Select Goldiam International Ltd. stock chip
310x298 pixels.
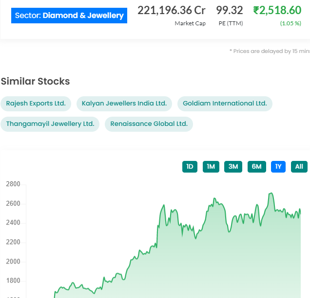click(225, 104)
